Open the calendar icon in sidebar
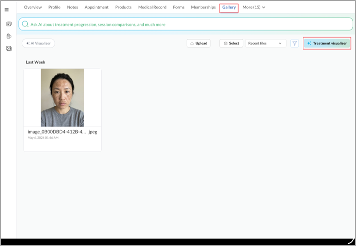356x246 pixels. [9, 24]
